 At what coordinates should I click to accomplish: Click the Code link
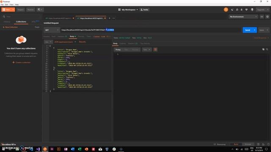click(103, 37)
